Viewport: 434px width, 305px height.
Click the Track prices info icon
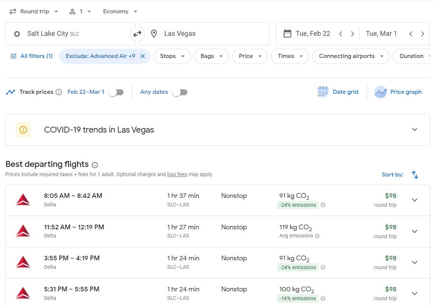[x=59, y=92]
